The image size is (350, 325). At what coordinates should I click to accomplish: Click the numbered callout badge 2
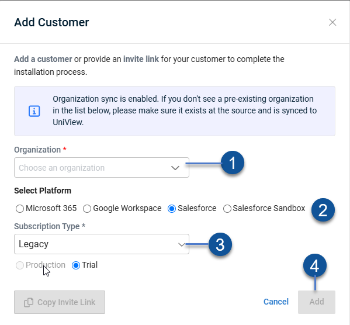tap(323, 210)
